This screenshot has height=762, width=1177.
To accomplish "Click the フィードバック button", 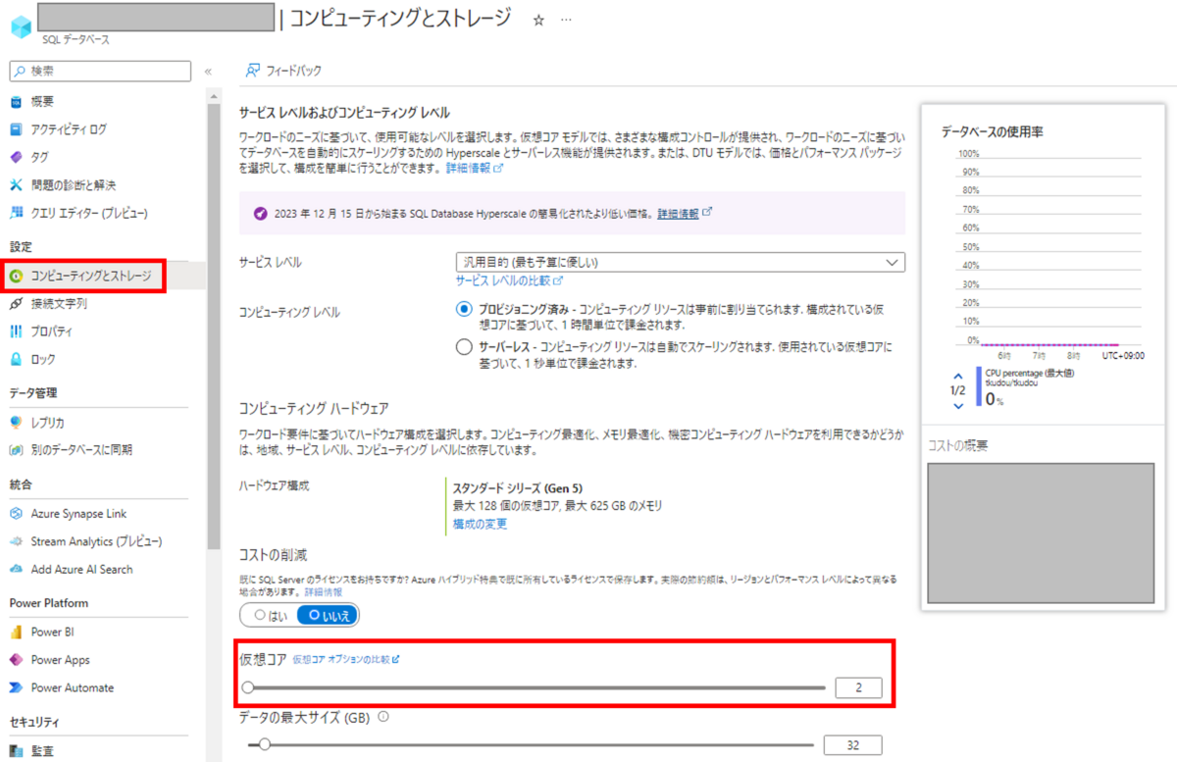I will (283, 71).
